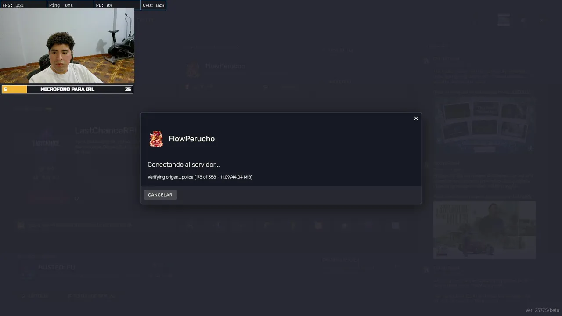Click the MICROFONO PARA IRL goal bar
562x316 pixels.
pos(67,89)
